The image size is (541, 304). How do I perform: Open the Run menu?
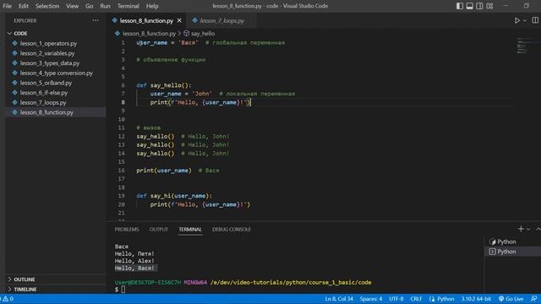coord(105,6)
